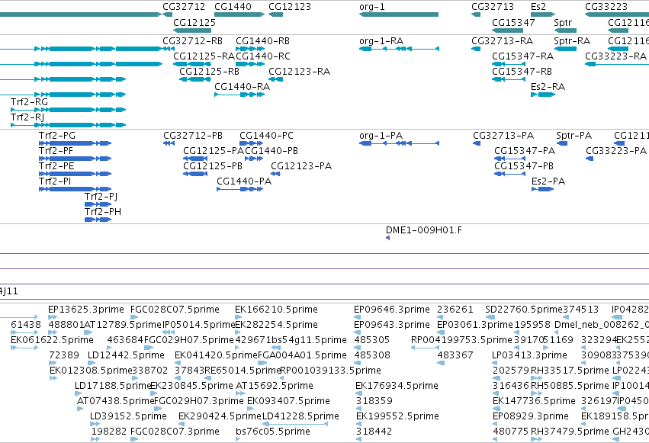Click the EST labeled 236261
This screenshot has height=443, width=649.
(x=441, y=317)
